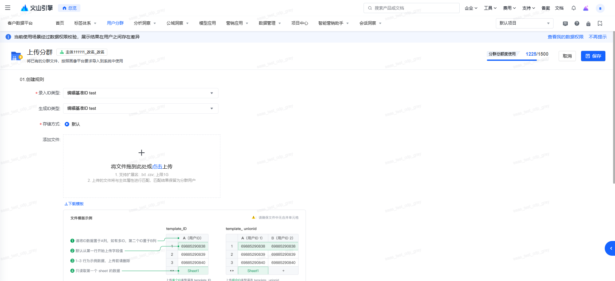Expand the blue side panel arrow
This screenshot has width=615, height=281.
(x=611, y=248)
